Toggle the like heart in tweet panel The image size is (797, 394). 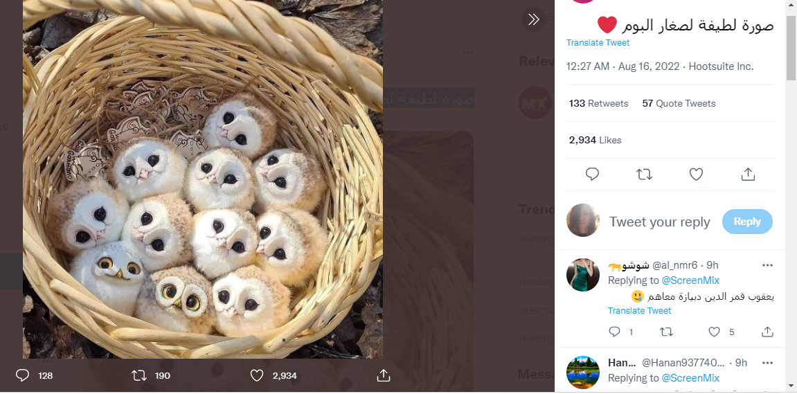point(697,174)
